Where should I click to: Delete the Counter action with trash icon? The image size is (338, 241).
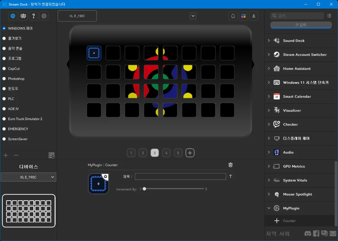[x=230, y=165]
